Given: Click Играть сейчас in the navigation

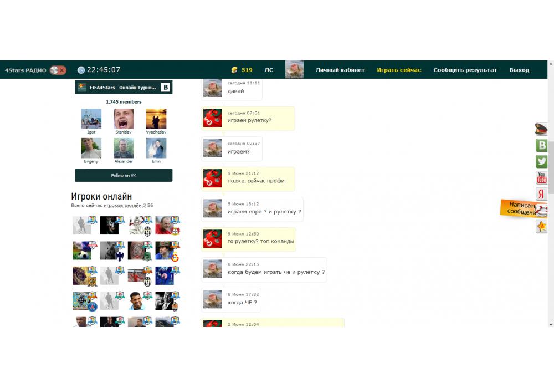Looking at the screenshot, I should (399, 70).
